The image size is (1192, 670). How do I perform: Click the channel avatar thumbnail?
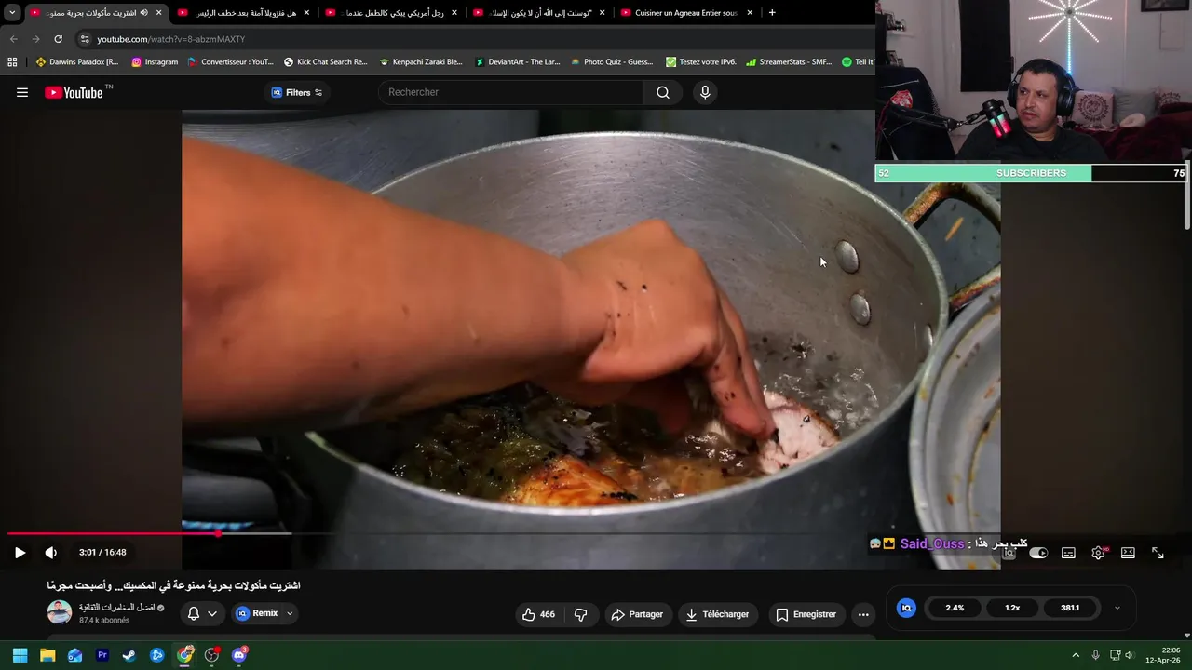tap(60, 612)
